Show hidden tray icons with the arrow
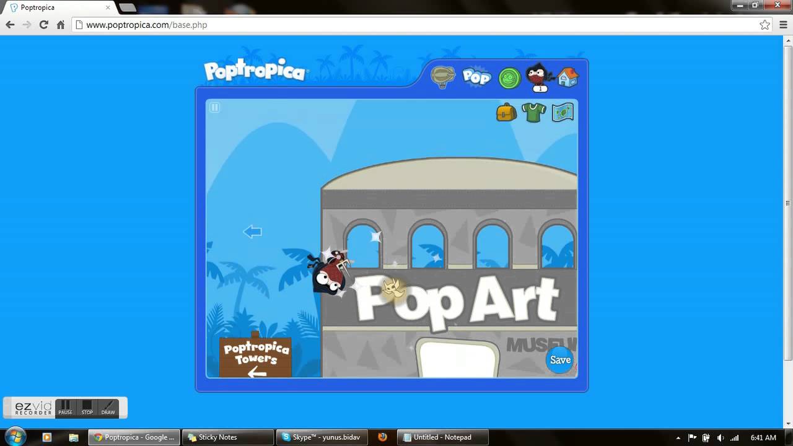The height and width of the screenshot is (446, 793). click(x=678, y=438)
